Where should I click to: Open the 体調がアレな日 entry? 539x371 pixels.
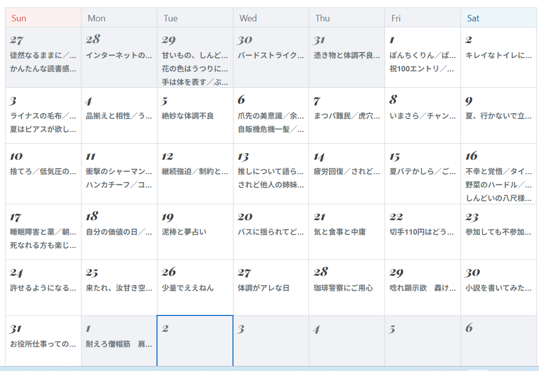pyautogui.click(x=263, y=288)
